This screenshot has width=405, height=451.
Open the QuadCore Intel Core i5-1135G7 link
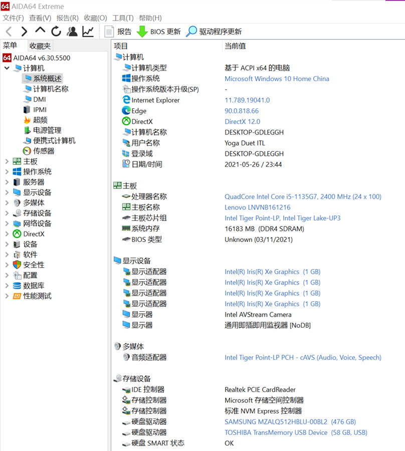point(303,196)
